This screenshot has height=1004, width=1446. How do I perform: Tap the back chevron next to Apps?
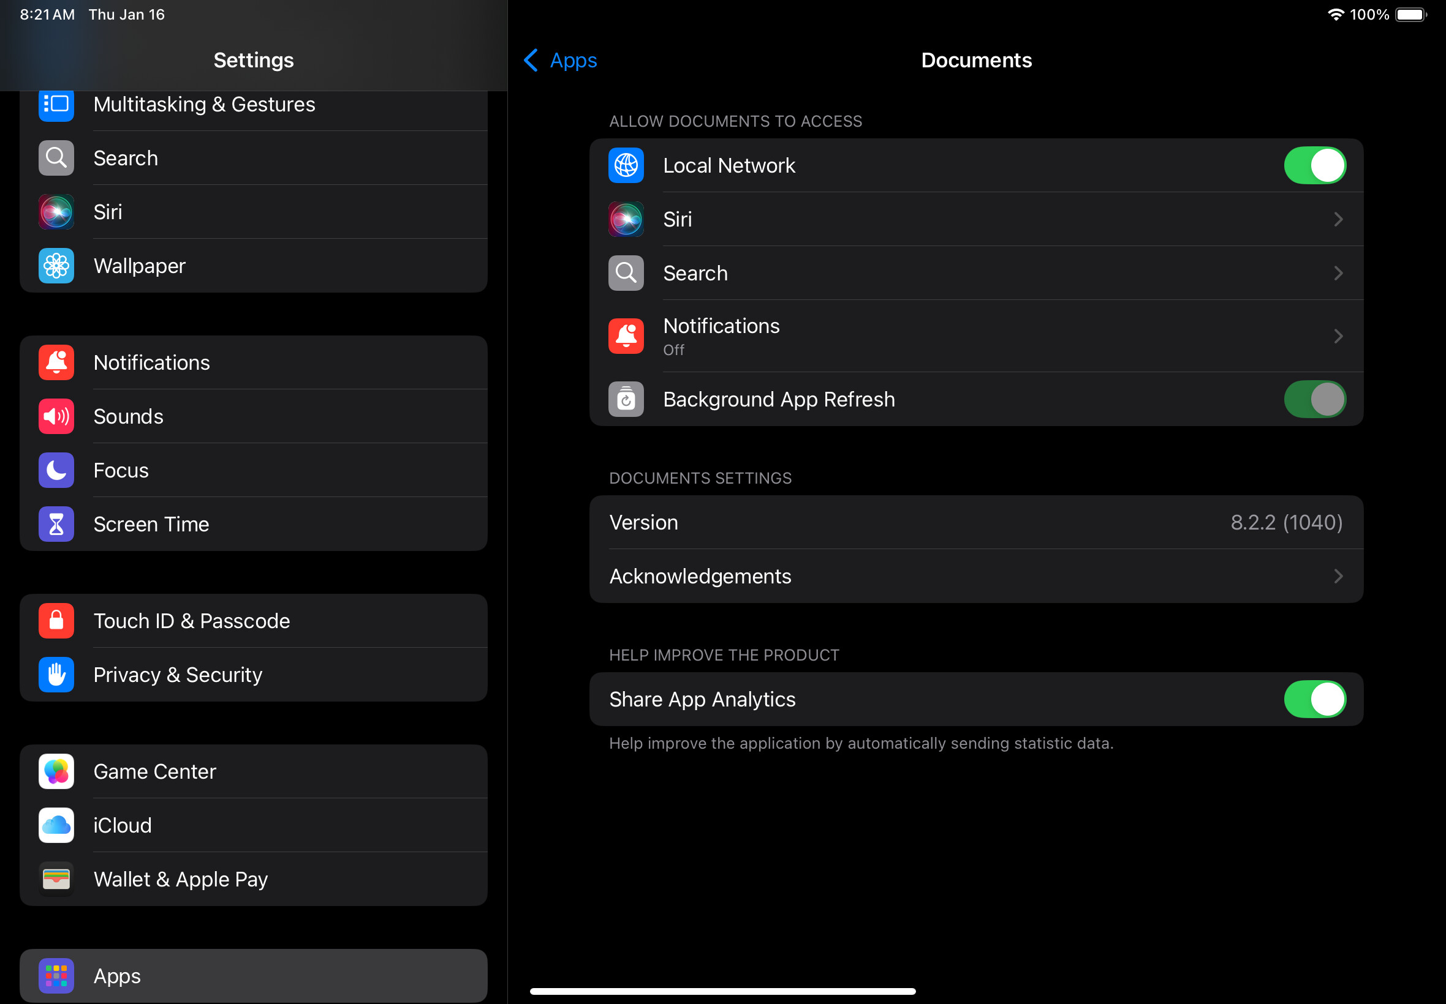coord(531,61)
